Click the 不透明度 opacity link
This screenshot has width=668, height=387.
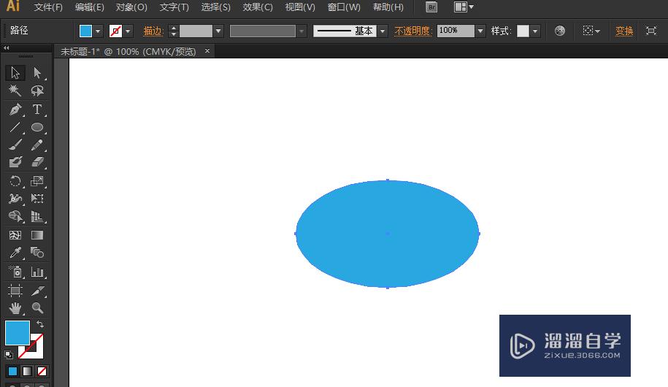coord(412,31)
